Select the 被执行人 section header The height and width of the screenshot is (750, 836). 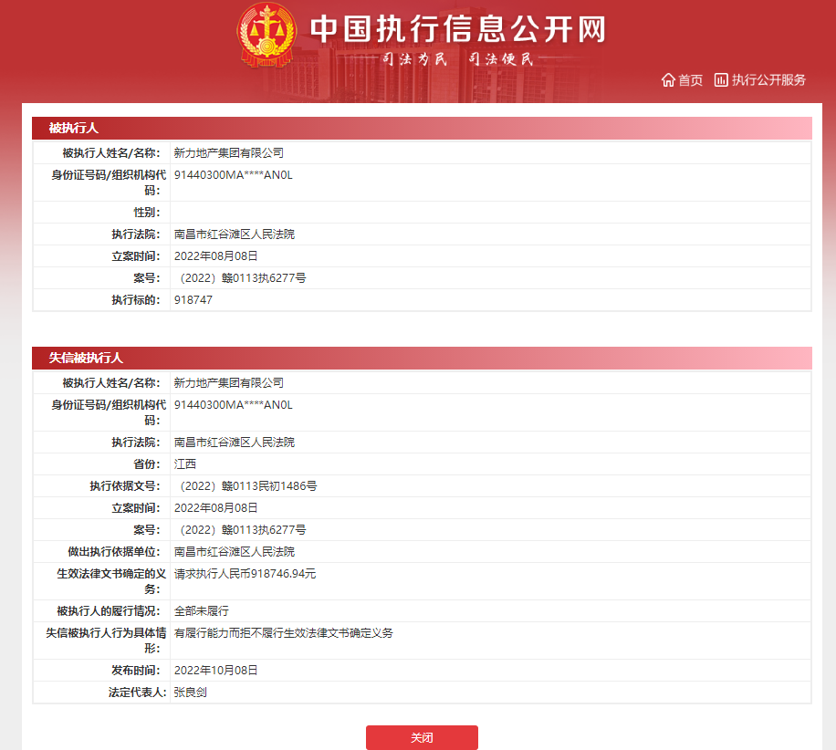coord(422,128)
